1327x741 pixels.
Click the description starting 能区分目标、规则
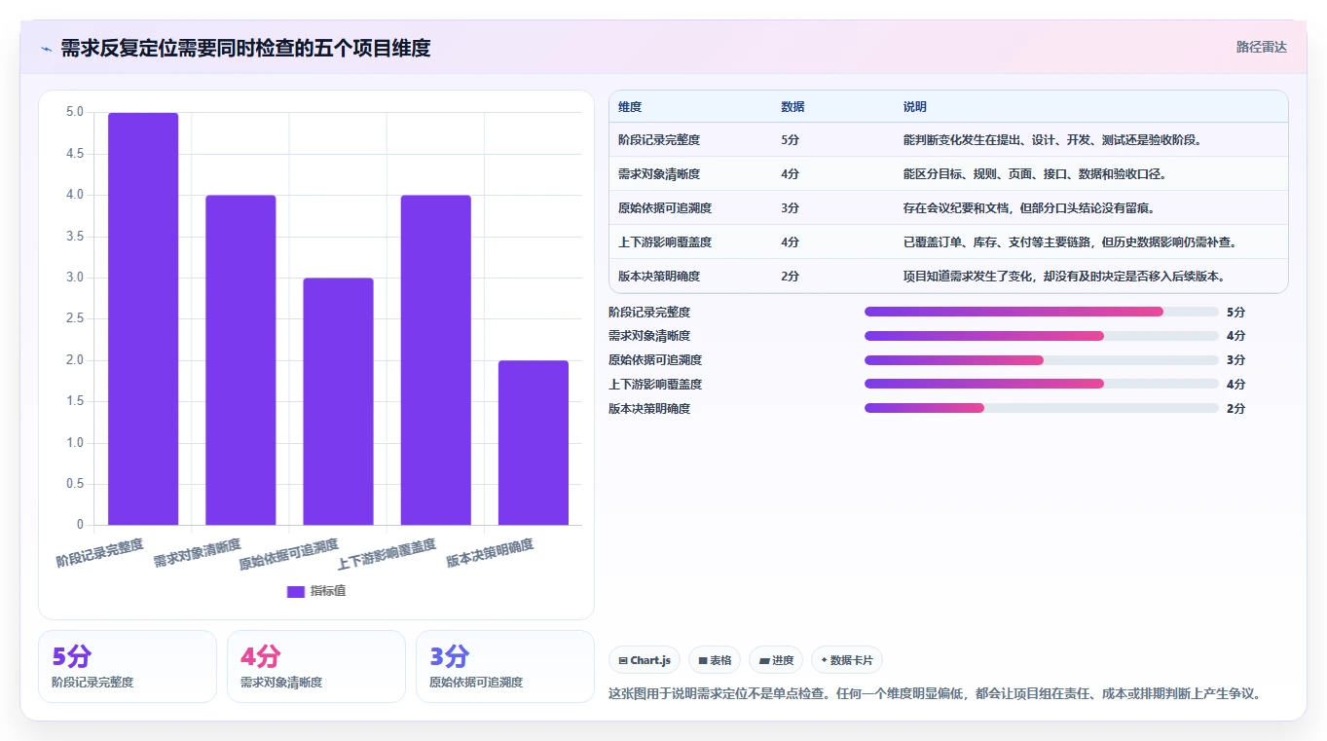1034,174
